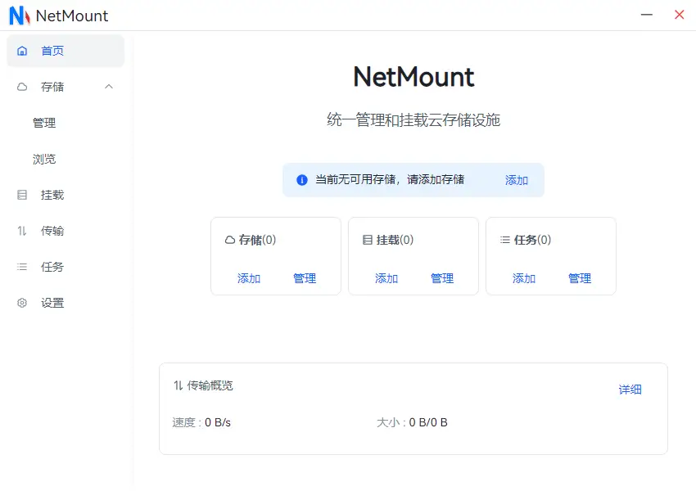Open 浏览 under the storage menu
This screenshot has width=696, height=491.
[44, 159]
